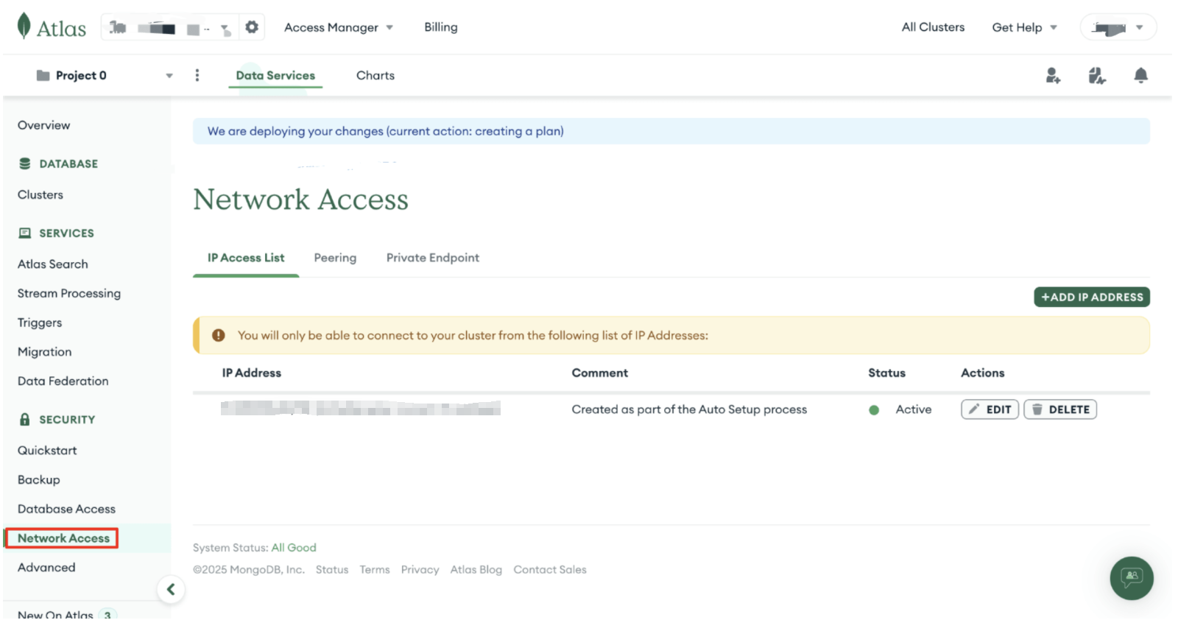Open the Atlas Blog footer link
Screen dimensions: 1178x620
point(476,570)
